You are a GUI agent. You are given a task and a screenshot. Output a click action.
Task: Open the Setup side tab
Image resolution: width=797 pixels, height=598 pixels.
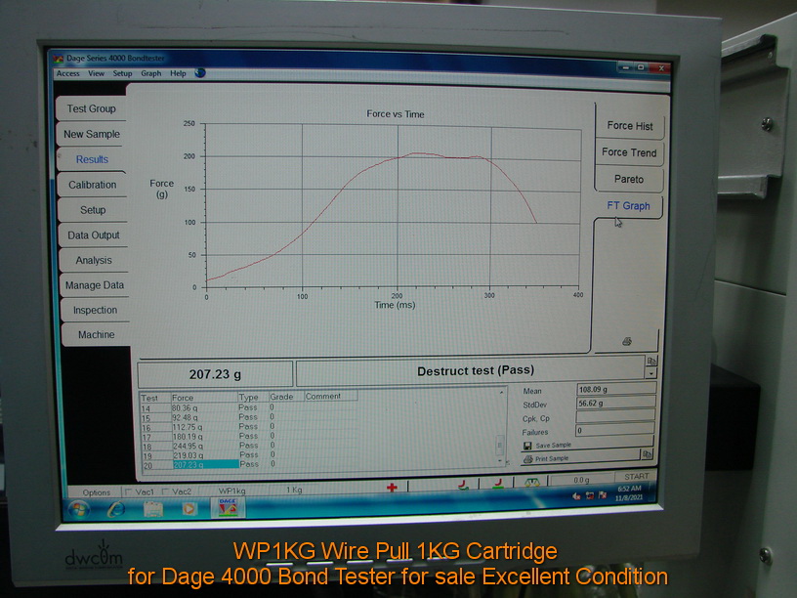point(93,209)
